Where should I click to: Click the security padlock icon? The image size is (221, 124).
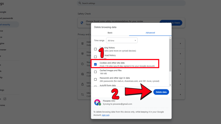point(82,84)
